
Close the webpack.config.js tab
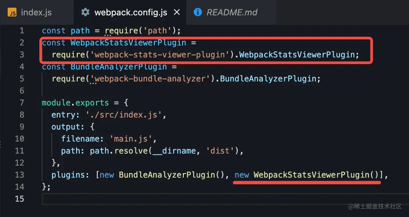tap(177, 13)
